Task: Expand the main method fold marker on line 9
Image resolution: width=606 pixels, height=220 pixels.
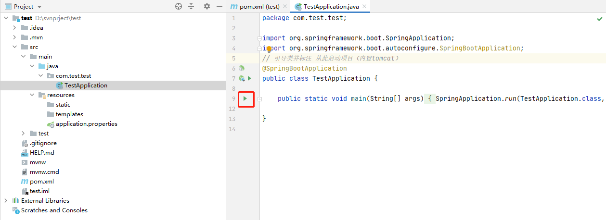Action: 259,99
